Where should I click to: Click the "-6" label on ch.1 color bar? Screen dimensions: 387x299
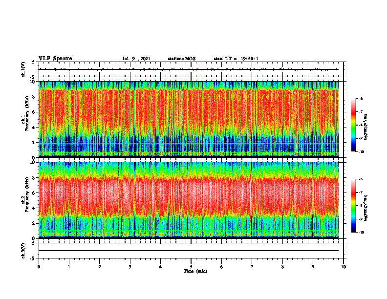361,98
